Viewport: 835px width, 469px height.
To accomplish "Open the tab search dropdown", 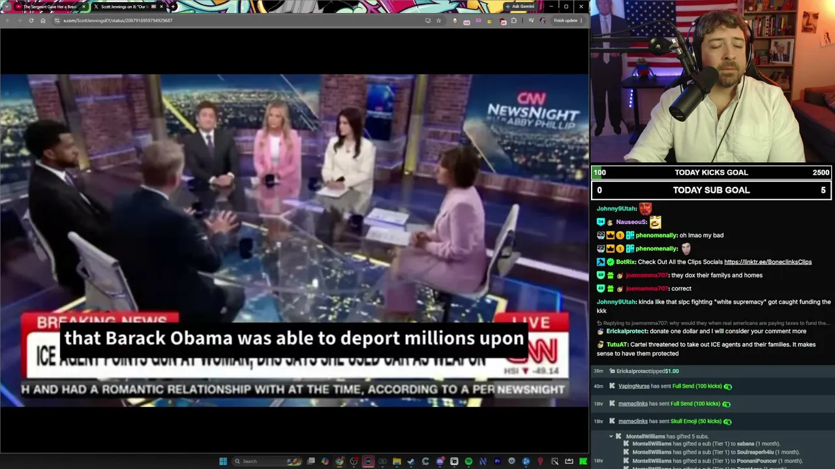I will click(x=8, y=7).
